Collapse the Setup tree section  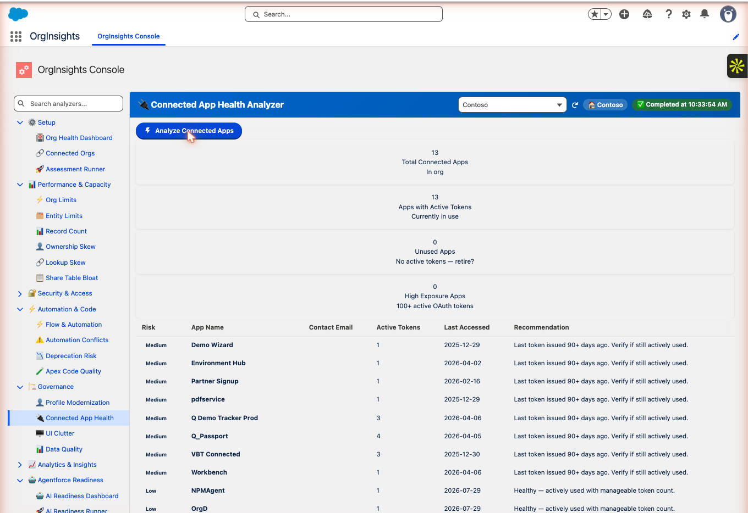point(20,122)
